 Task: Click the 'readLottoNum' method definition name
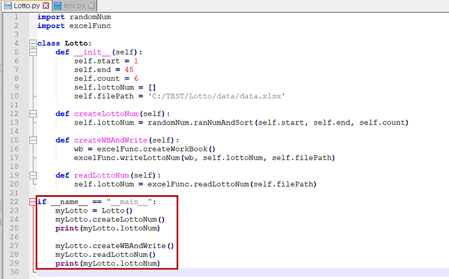(x=102, y=175)
